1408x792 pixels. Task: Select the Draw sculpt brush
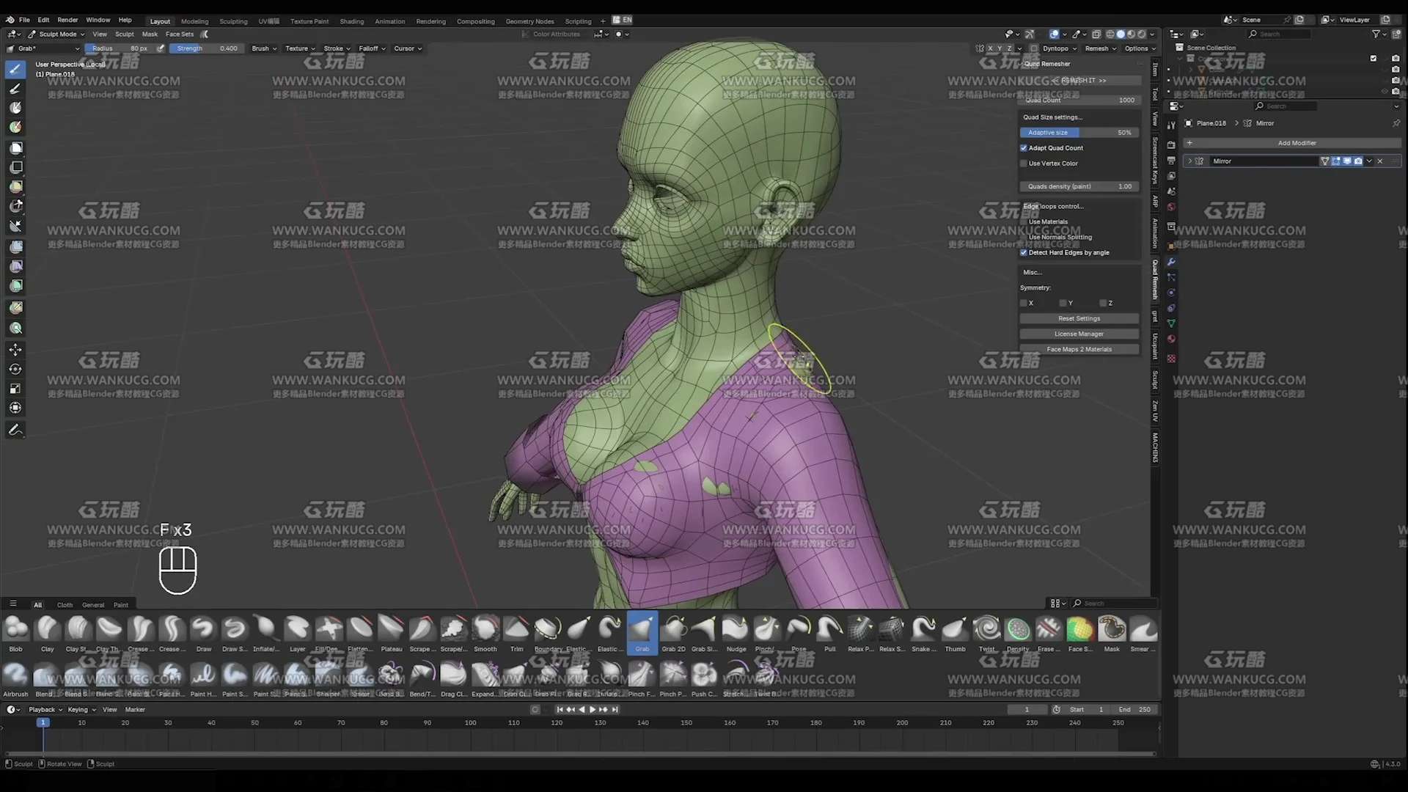click(x=203, y=634)
